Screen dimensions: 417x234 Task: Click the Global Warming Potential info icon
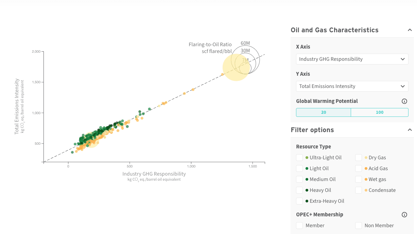[404, 101]
